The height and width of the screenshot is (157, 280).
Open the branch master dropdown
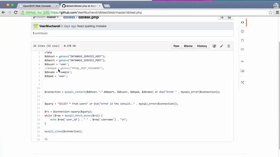coord(46,17)
